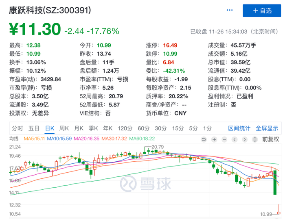285x219 pixels.
Task: Zoom in on the chart with the plus icon
Action: point(214,139)
